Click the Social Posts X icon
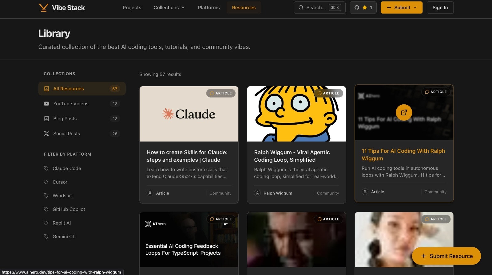 (46, 134)
